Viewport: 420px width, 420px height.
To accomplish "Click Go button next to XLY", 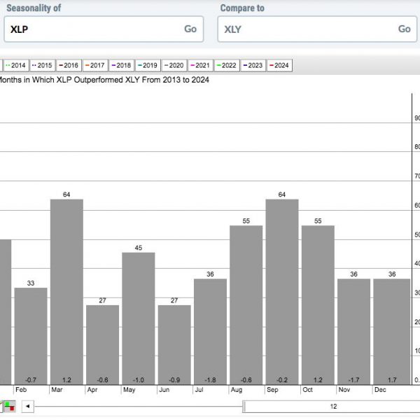I will [x=404, y=29].
